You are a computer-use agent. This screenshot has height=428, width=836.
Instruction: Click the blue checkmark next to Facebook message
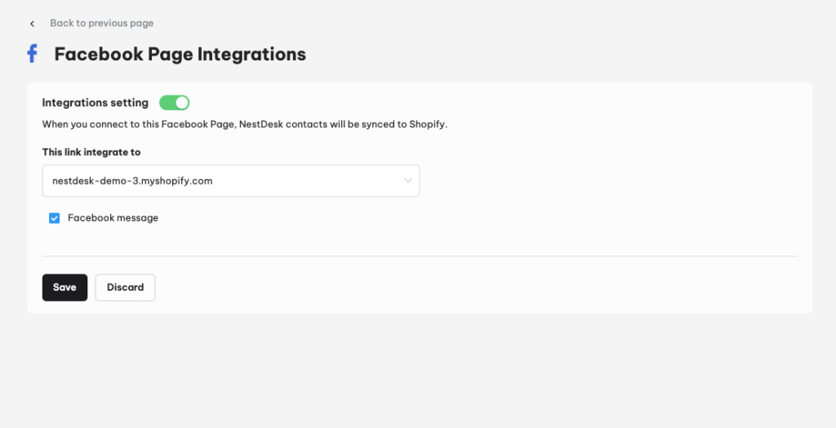click(x=55, y=218)
